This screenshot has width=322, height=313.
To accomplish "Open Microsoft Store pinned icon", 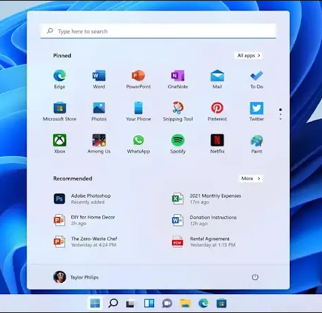I will 59,111.
